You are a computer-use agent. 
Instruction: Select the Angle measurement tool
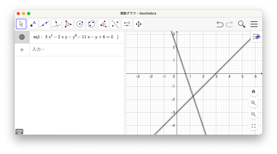point(103,24)
